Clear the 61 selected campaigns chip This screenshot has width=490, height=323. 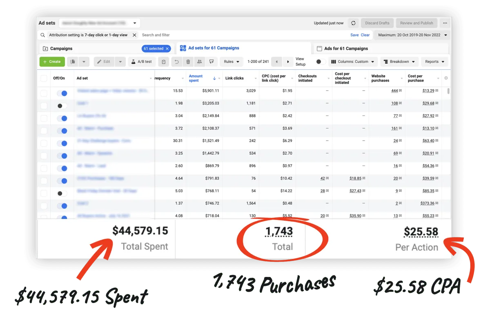tap(167, 49)
